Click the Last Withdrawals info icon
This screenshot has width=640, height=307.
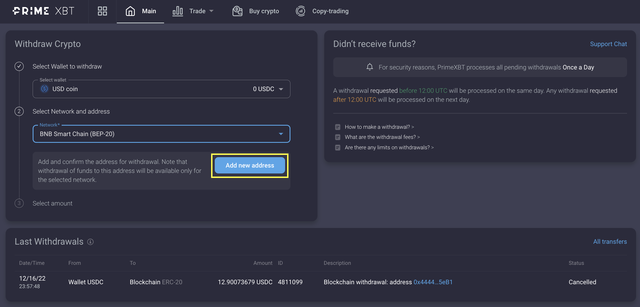coord(90,242)
